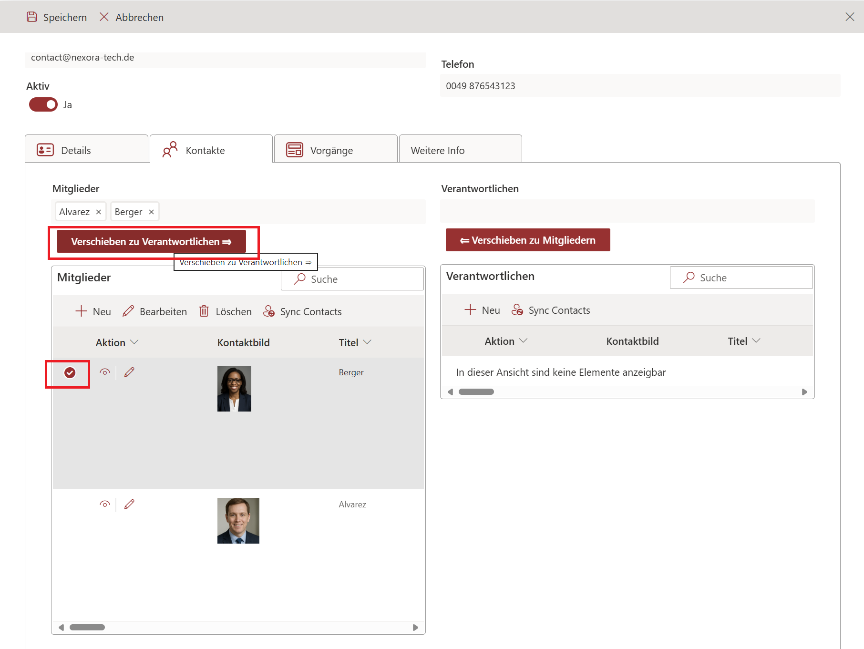Click Sync Contacts in Verantwortlichen toolbar
864x649 pixels.
(551, 310)
